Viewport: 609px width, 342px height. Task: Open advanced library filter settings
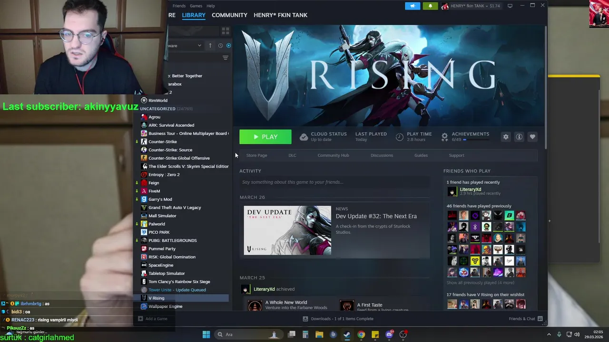[x=226, y=58]
